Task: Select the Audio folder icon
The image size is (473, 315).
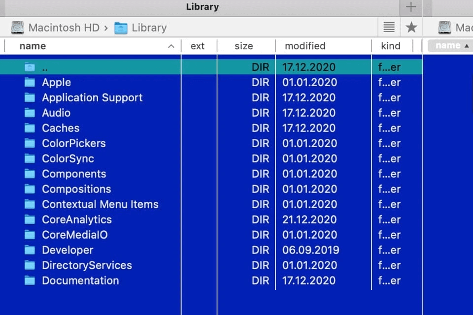Action: 30,113
